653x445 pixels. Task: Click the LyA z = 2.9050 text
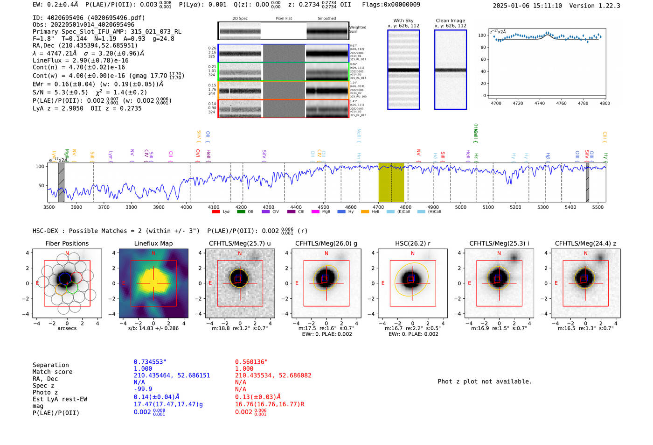pos(58,108)
